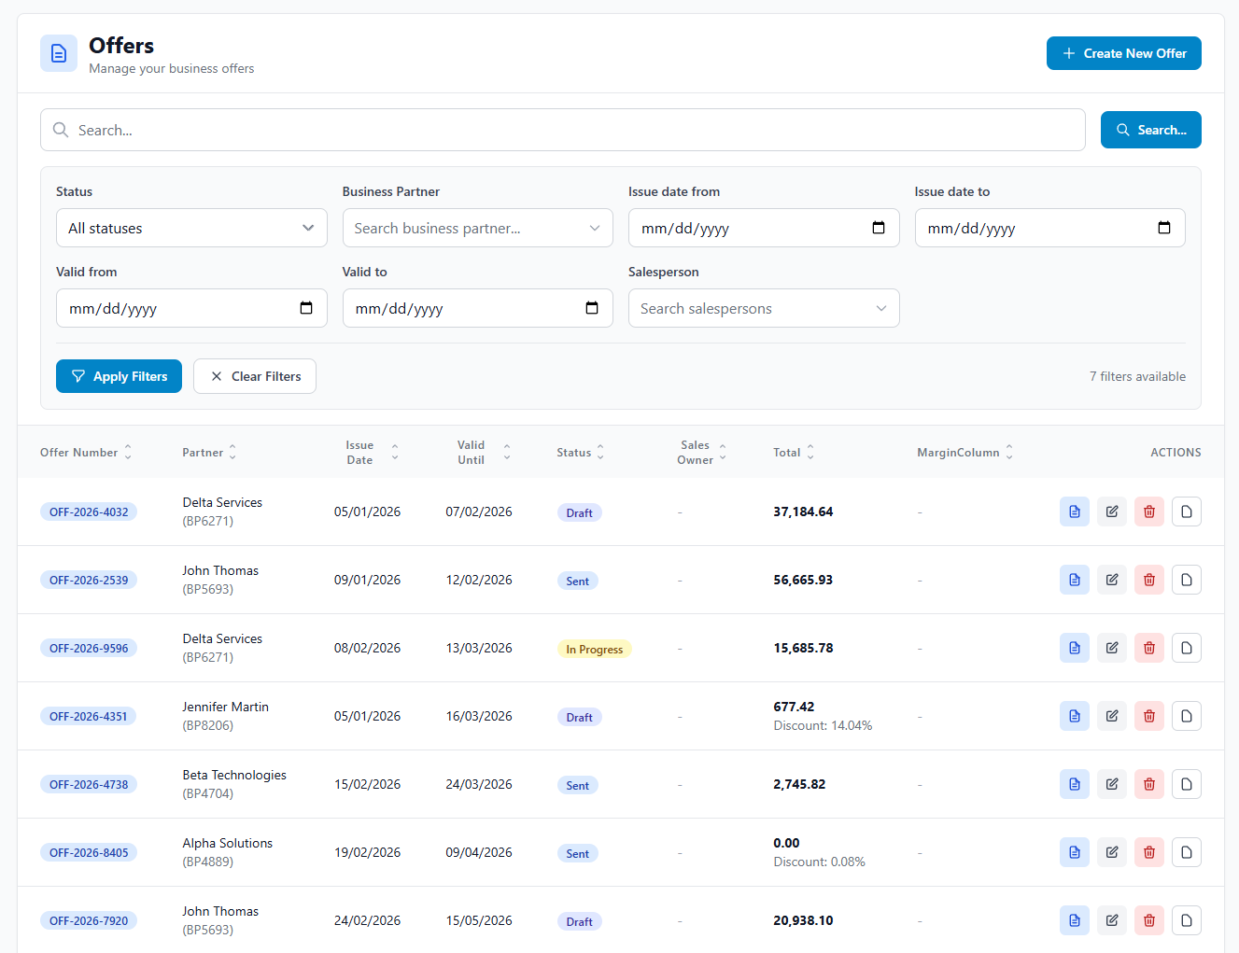Open the Business Partner search dropdown
This screenshot has height=953, width=1239.
point(477,227)
